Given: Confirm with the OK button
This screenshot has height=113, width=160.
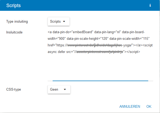Looking at the screenshot, I should 149,106.
